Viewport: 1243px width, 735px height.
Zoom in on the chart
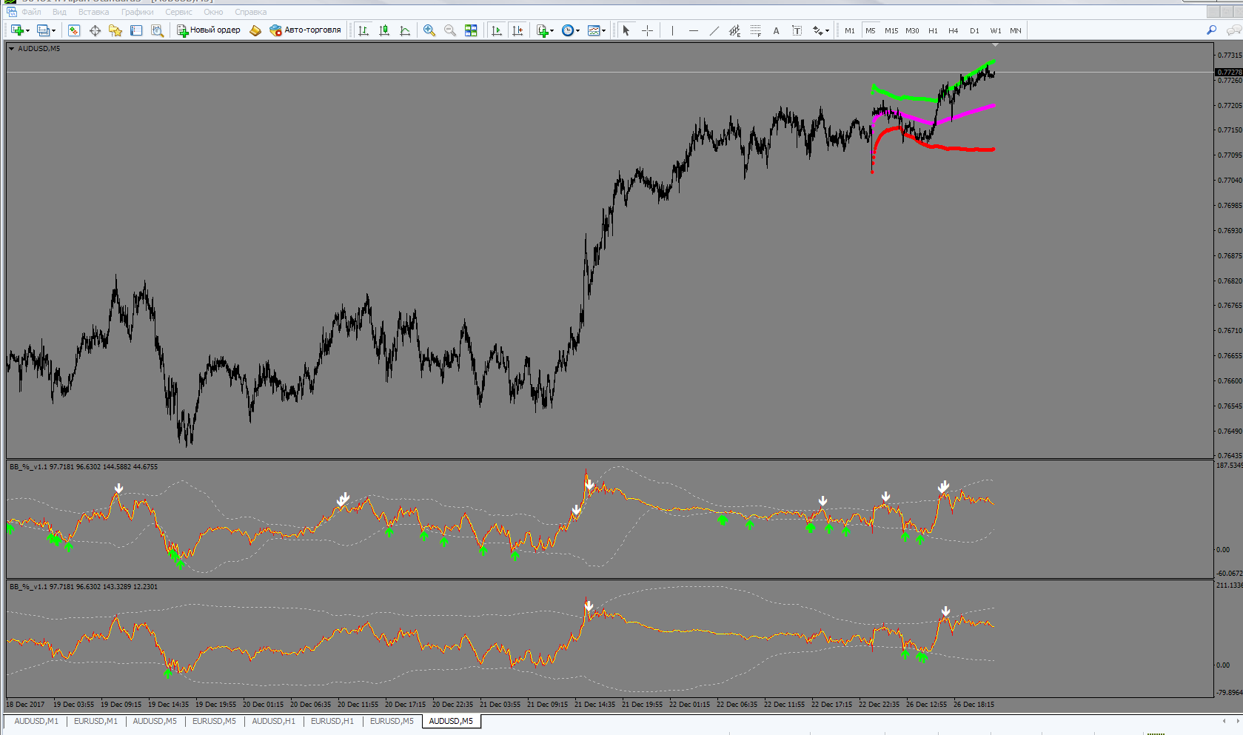429,30
